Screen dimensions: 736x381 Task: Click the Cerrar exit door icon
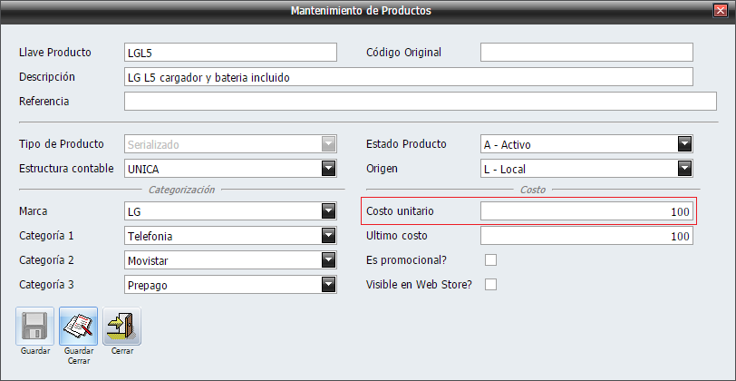click(x=122, y=326)
